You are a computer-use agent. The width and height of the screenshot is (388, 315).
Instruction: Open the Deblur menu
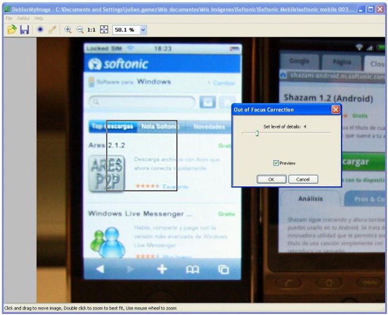(23, 18)
